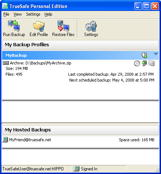Click the shield status icon on MyBackup
The image size is (161, 174).
click(x=144, y=55)
